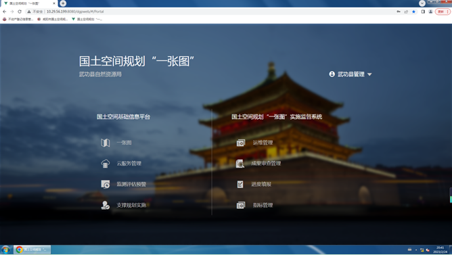Click the 指标管理 icon

240,205
